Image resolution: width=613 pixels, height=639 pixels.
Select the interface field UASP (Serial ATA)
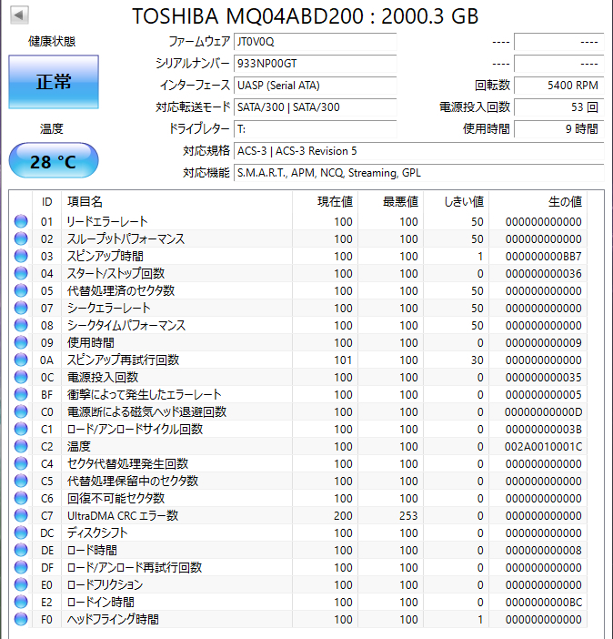[315, 86]
